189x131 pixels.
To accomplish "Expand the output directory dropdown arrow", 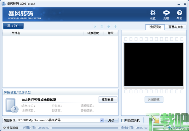I will (102, 120).
